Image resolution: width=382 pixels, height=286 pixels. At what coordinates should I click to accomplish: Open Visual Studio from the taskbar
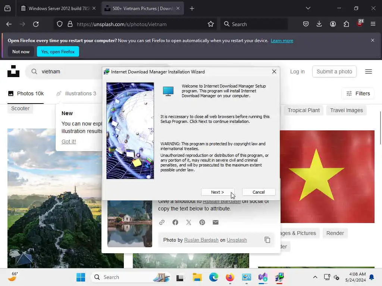tap(263, 277)
